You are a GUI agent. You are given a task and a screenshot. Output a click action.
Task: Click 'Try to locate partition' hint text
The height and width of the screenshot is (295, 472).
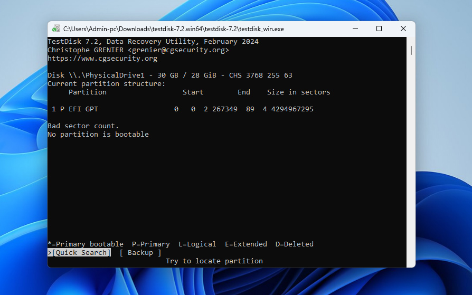(x=214, y=261)
